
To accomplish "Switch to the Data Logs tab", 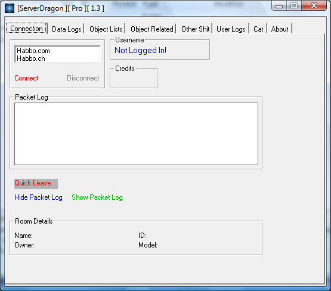I will [x=66, y=29].
